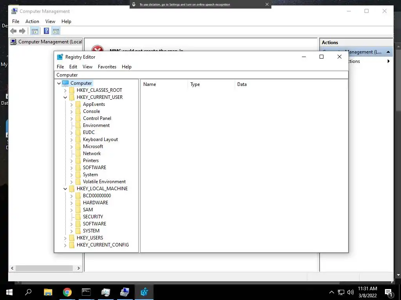Open the notification center icon
The image size is (401, 300).
(x=388, y=293)
